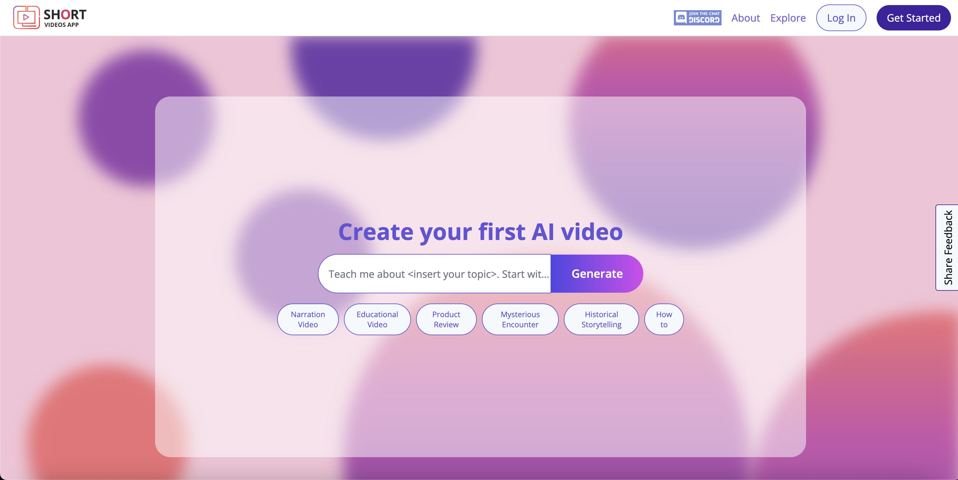Viewport: 958px width, 480px height.
Task: Open the About page link
Action: [745, 18]
